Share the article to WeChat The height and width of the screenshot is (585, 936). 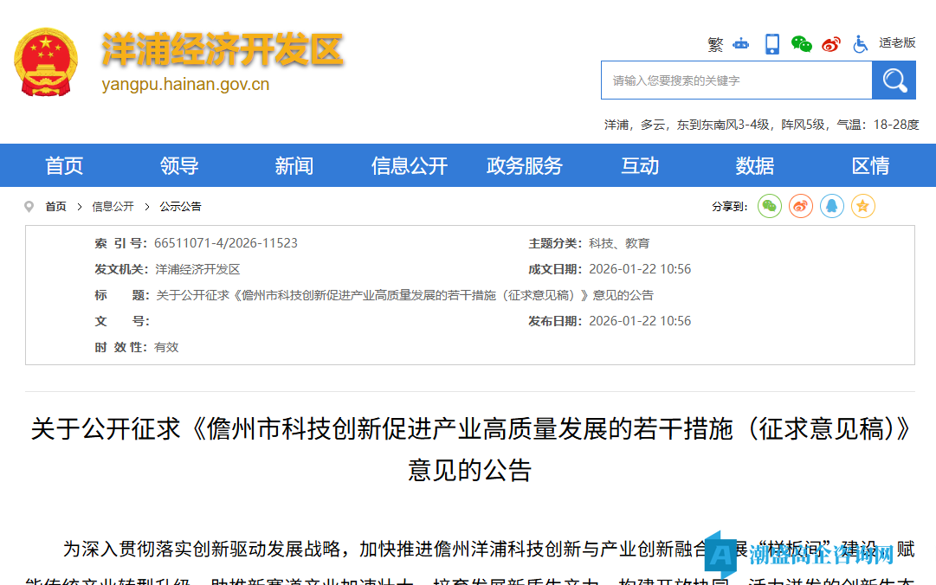[769, 206]
